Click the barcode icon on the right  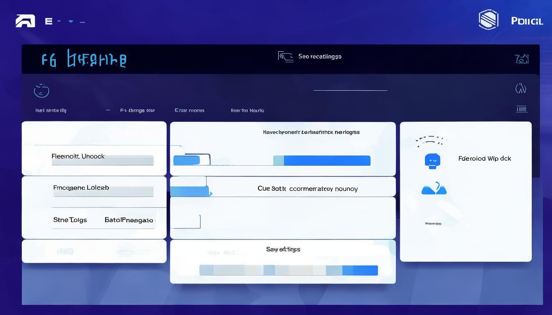[x=521, y=109]
